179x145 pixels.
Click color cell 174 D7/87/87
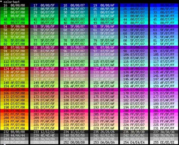[74, 97]
